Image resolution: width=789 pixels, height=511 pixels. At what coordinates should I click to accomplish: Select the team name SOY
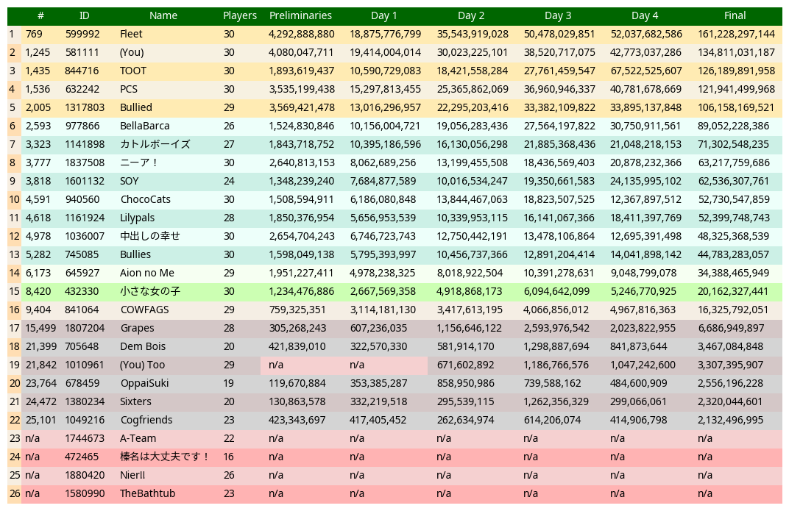[129, 181]
